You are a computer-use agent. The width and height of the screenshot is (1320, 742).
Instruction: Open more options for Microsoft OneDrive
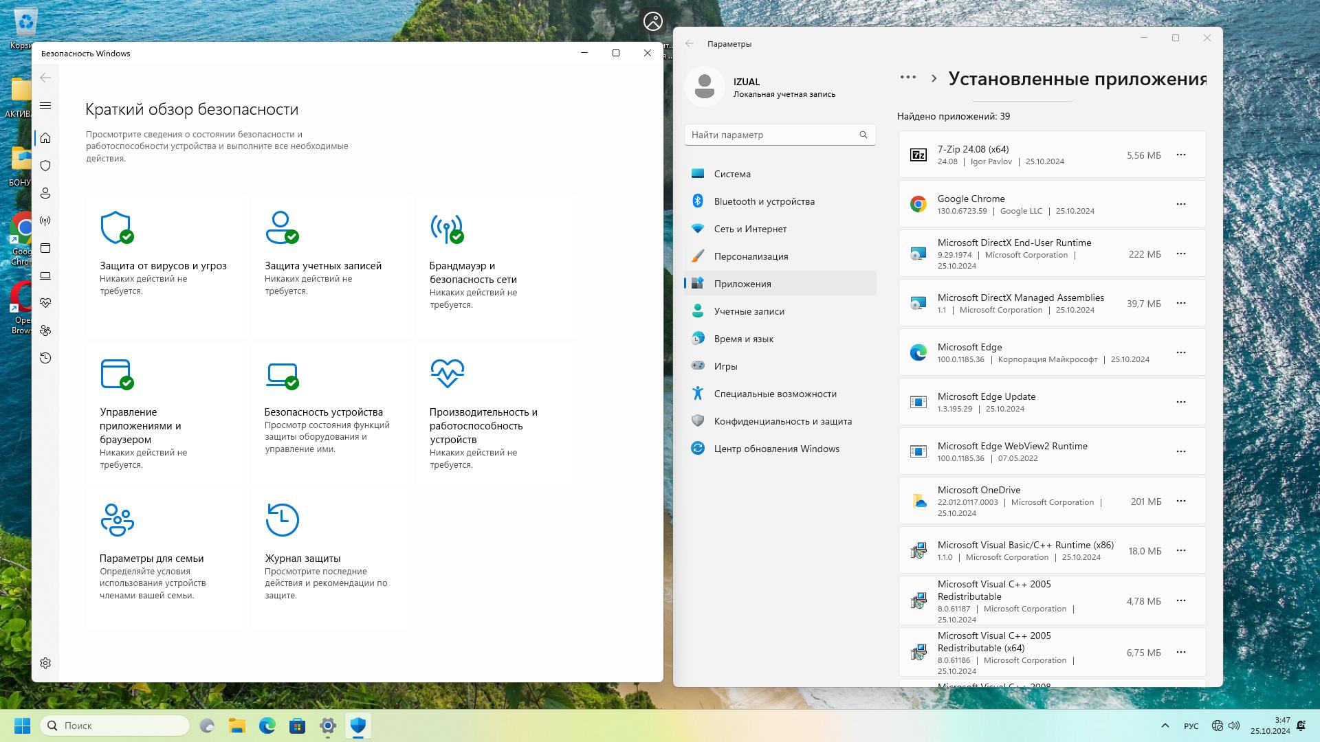coord(1180,501)
